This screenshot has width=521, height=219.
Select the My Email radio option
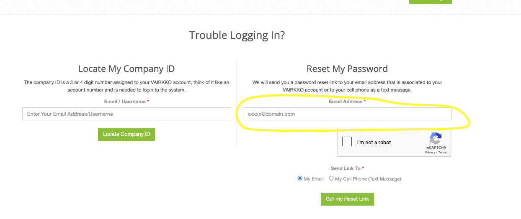(300, 178)
